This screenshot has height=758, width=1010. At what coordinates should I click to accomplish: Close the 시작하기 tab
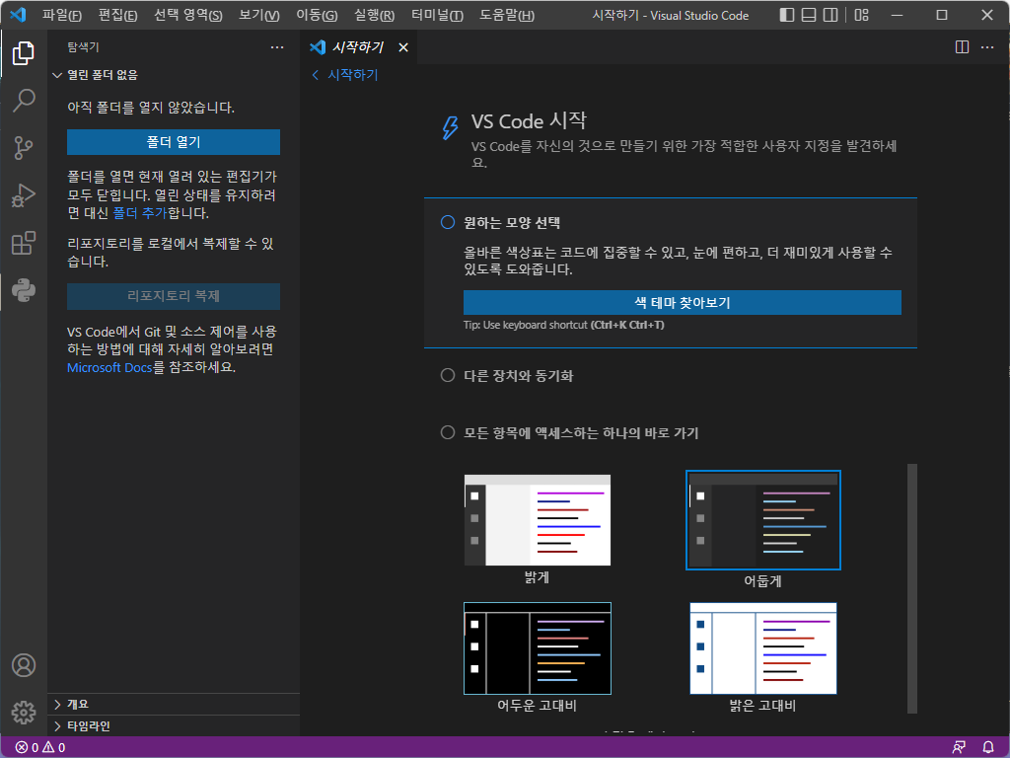point(403,47)
